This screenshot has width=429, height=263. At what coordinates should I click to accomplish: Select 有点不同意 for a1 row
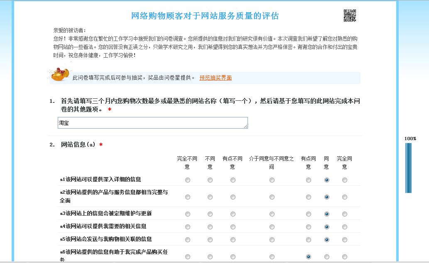[x=233, y=180]
